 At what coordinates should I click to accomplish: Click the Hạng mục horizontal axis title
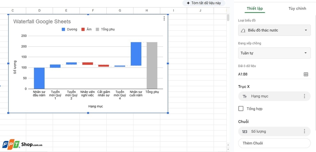point(96,106)
